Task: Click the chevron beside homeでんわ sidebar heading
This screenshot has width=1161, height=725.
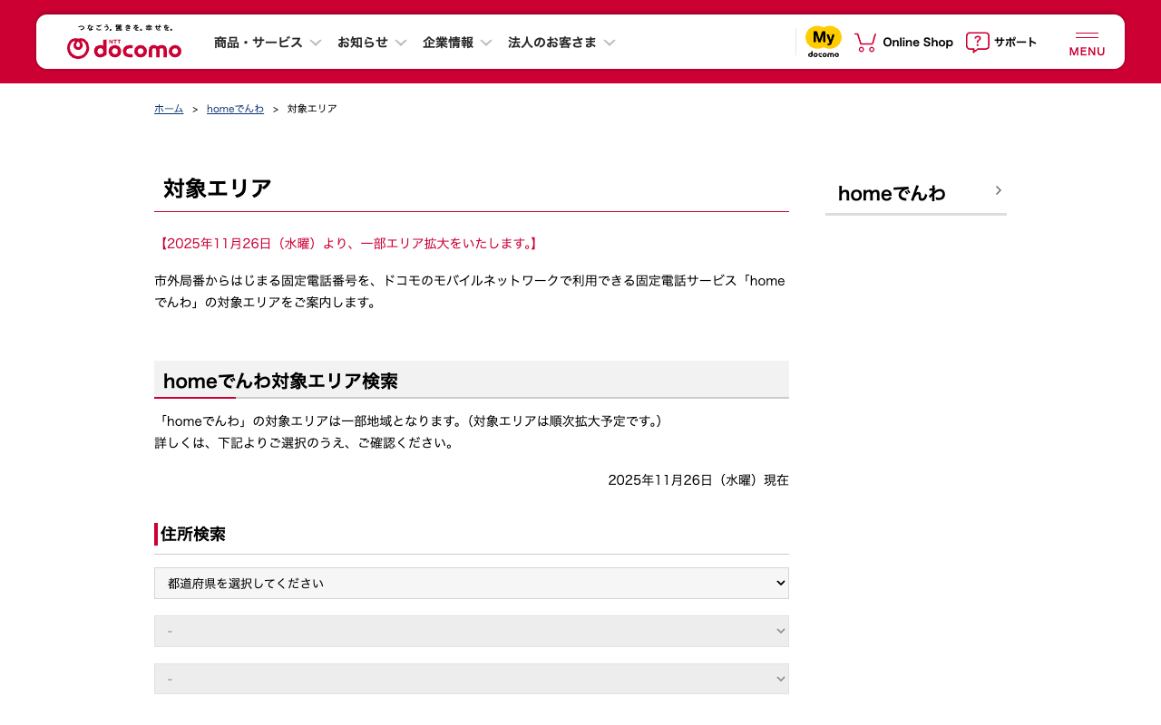Action: pyautogui.click(x=998, y=190)
